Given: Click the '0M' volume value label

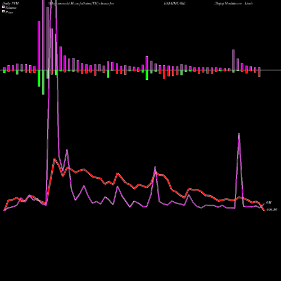Looking at the screenshot, I should [269, 203].
